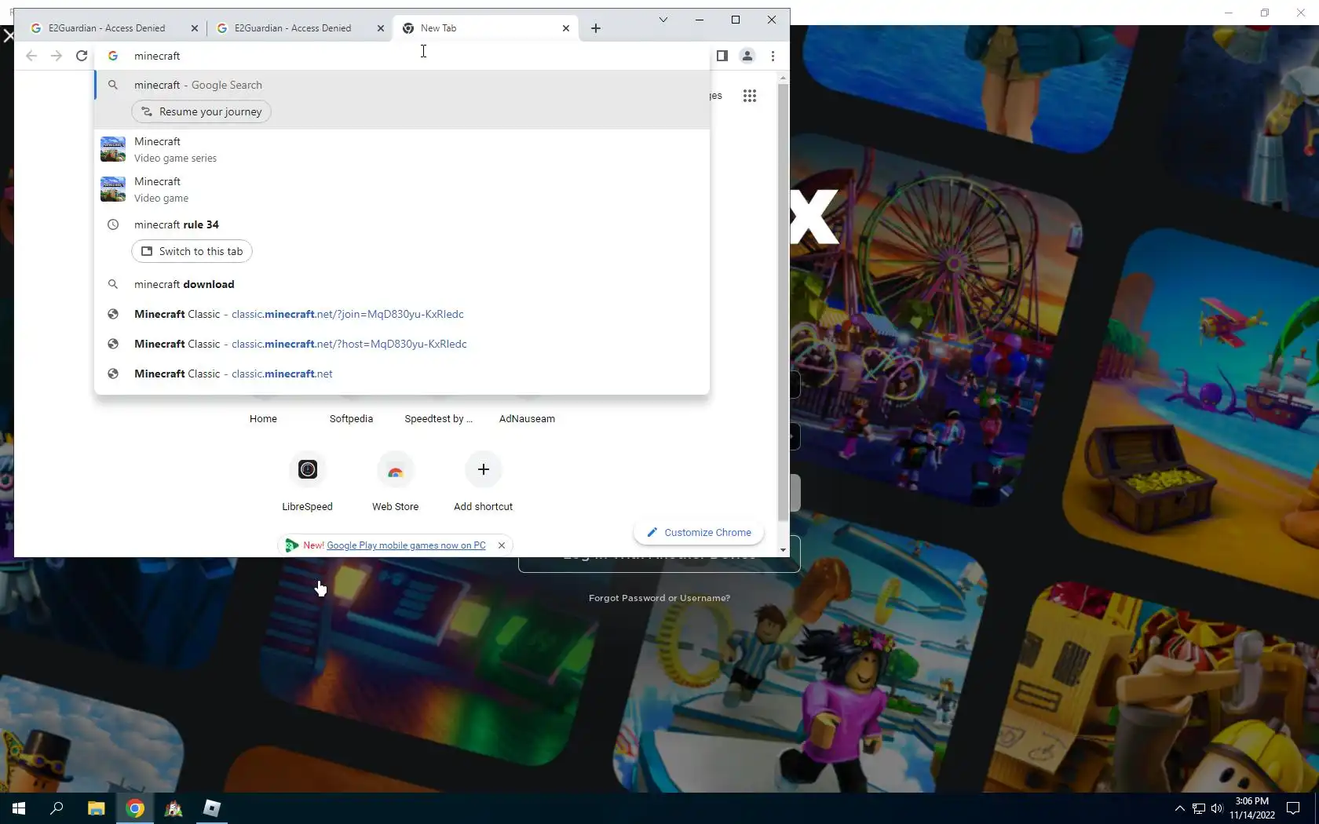The image size is (1319, 824).
Task: Select the minecraft rule 34 history suggestion
Action: pyautogui.click(x=402, y=224)
